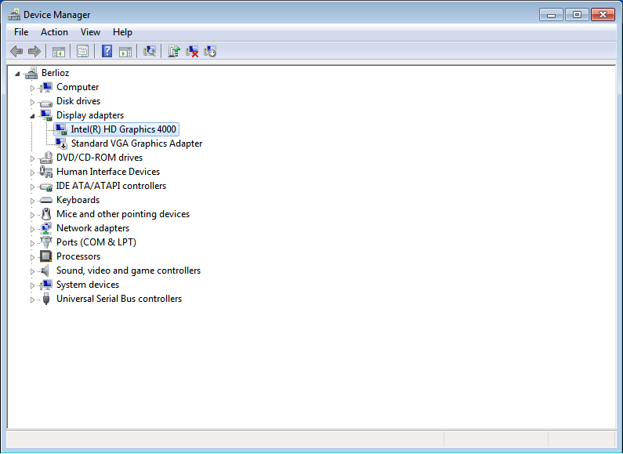Select Intel(R) HD Graphics 4000 label
The image size is (623, 454).
(123, 129)
